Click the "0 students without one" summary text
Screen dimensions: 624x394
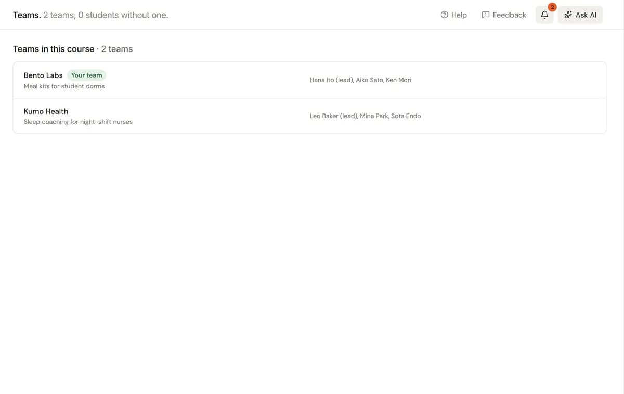coord(123,15)
